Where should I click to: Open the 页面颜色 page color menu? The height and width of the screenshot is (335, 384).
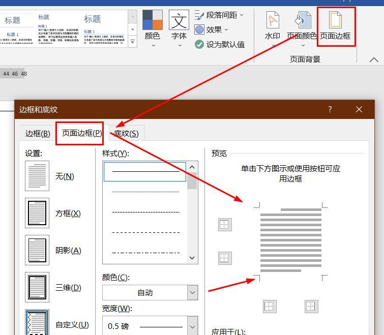click(x=302, y=29)
